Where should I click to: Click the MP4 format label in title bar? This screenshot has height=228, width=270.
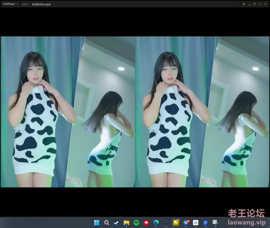(x=25, y=4)
